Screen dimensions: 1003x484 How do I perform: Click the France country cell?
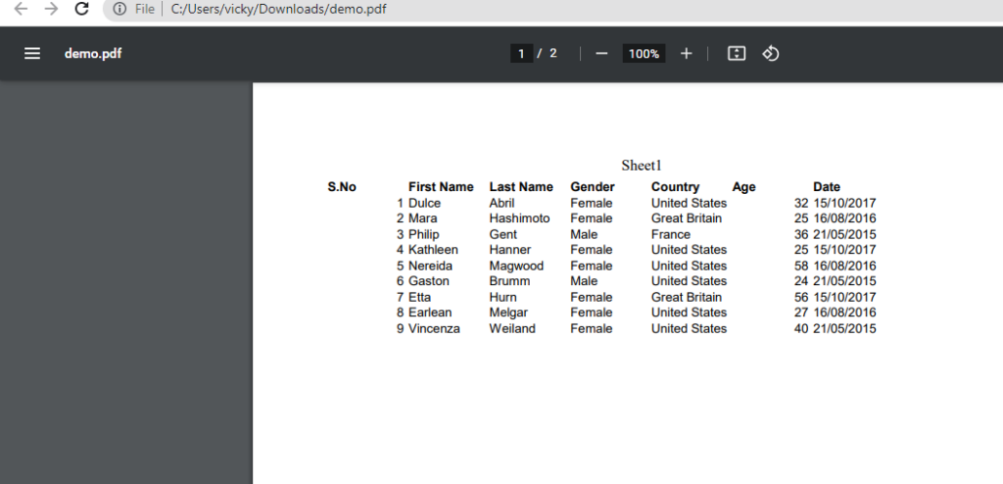coord(670,235)
